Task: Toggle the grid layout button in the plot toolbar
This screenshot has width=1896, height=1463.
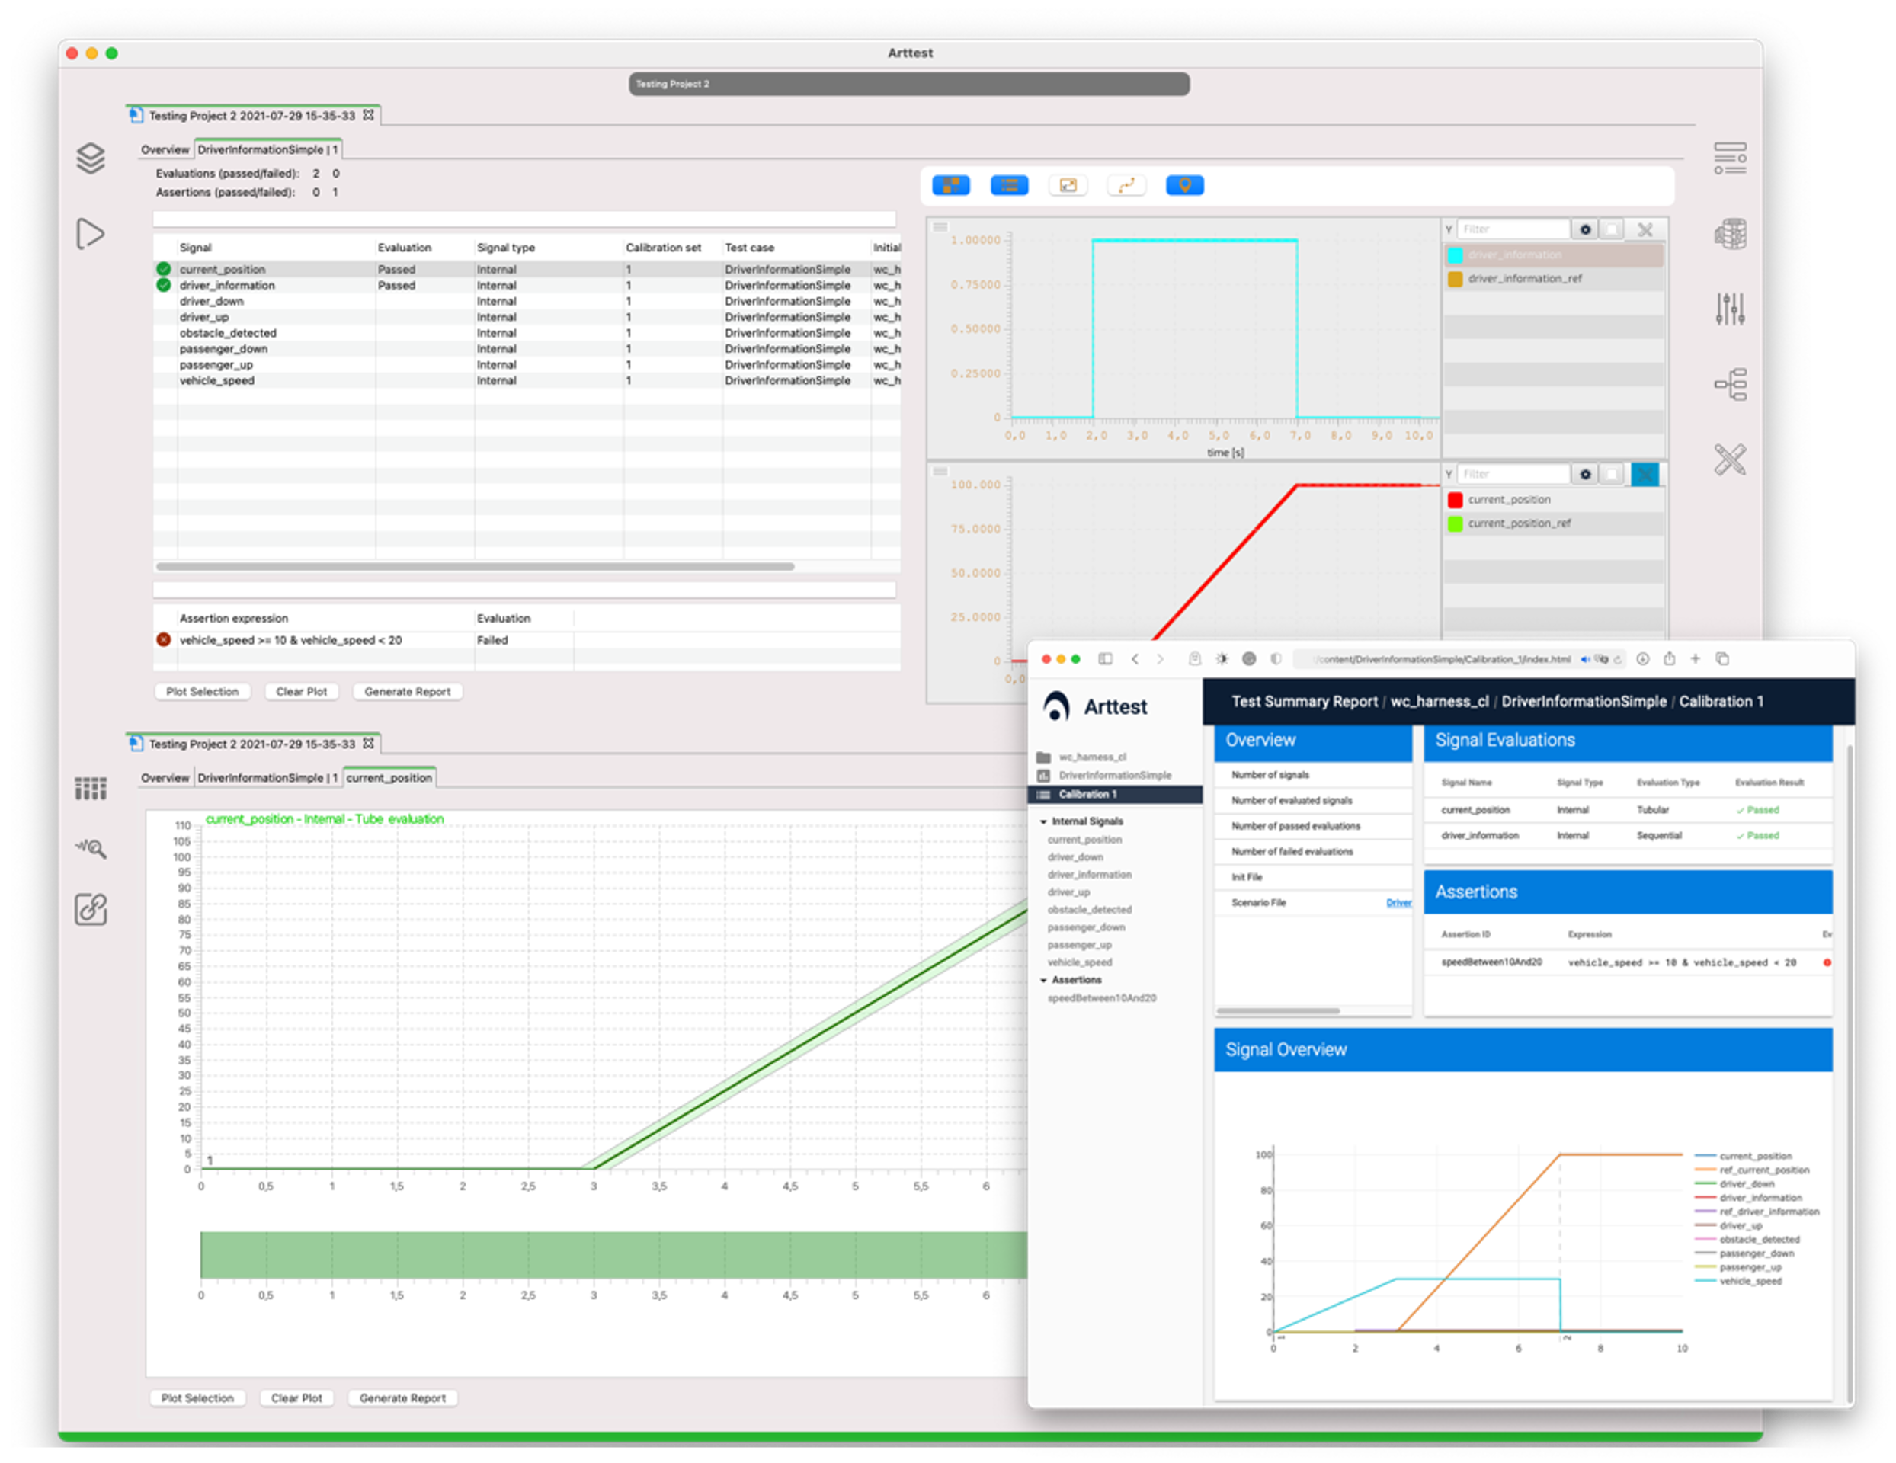Action: coord(950,185)
